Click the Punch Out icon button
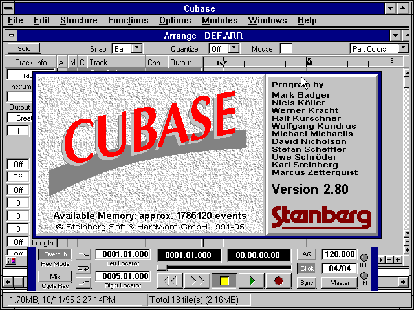This screenshot has width=414, height=310. tap(84, 282)
